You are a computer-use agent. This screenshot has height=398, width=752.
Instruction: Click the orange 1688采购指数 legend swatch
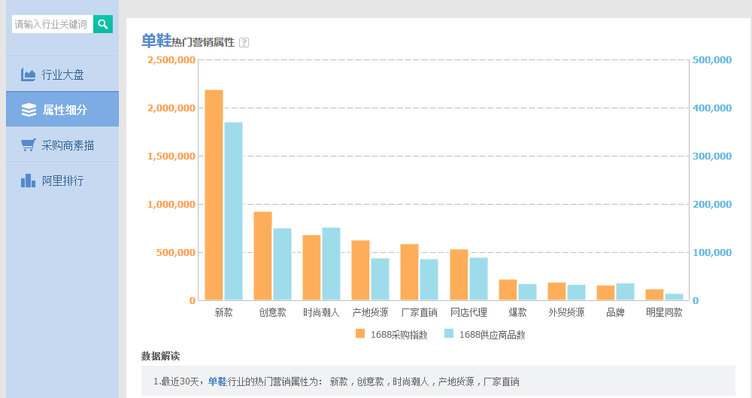(360, 334)
